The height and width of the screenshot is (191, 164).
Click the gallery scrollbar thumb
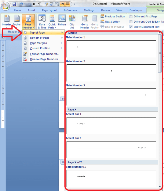[x=160, y=53]
